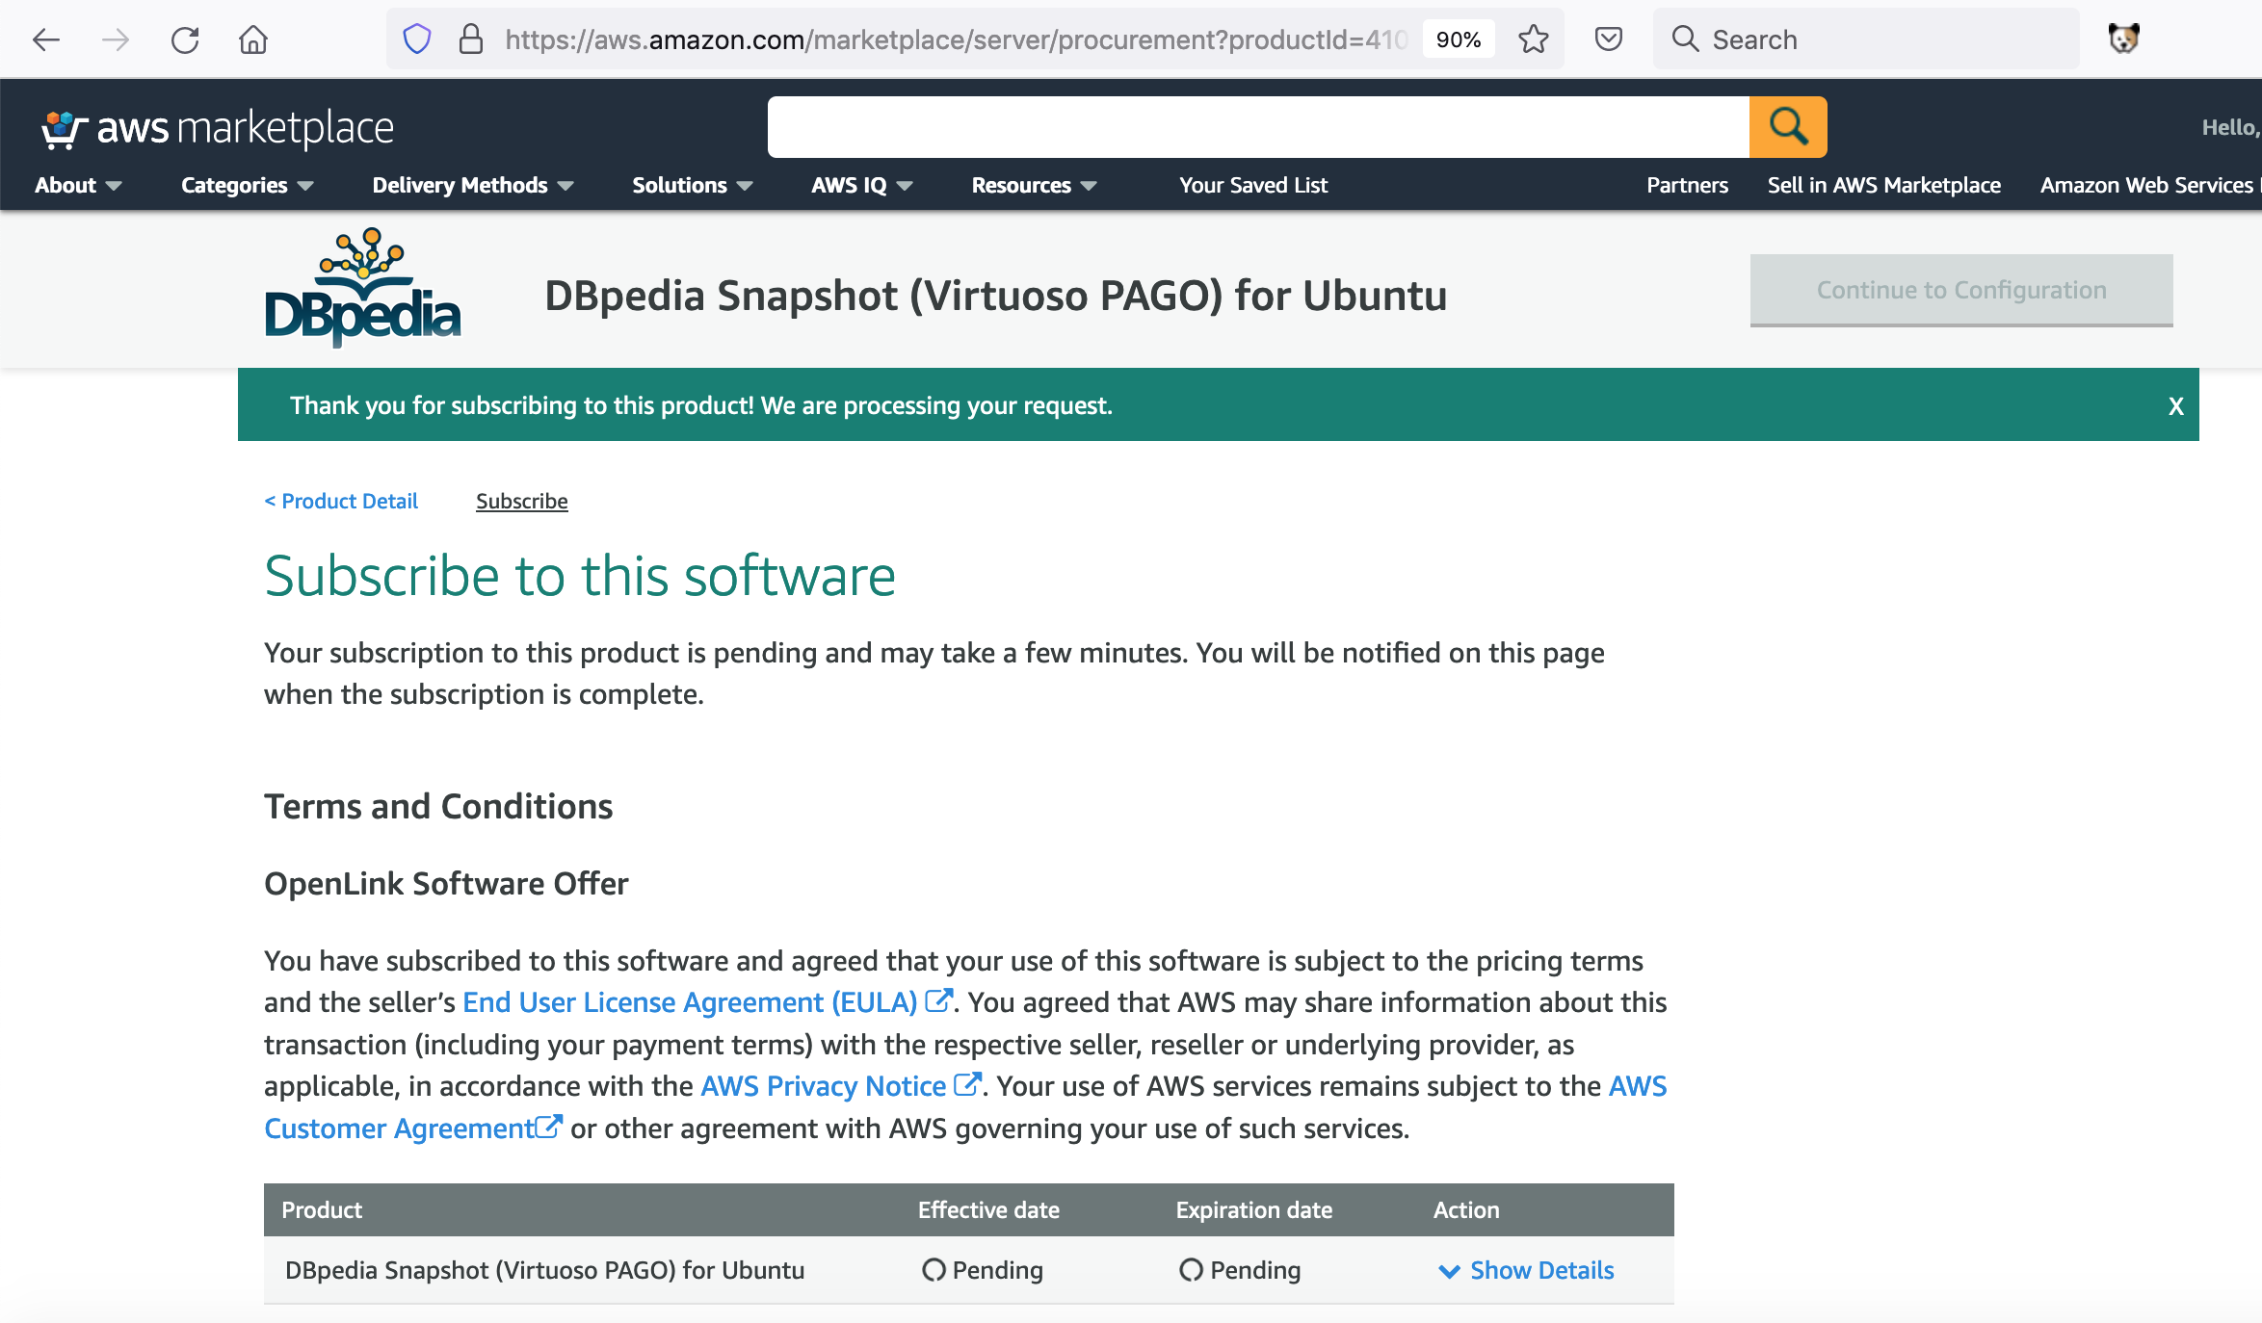Bookmark page with star icon
The height and width of the screenshot is (1323, 2262).
(1533, 39)
